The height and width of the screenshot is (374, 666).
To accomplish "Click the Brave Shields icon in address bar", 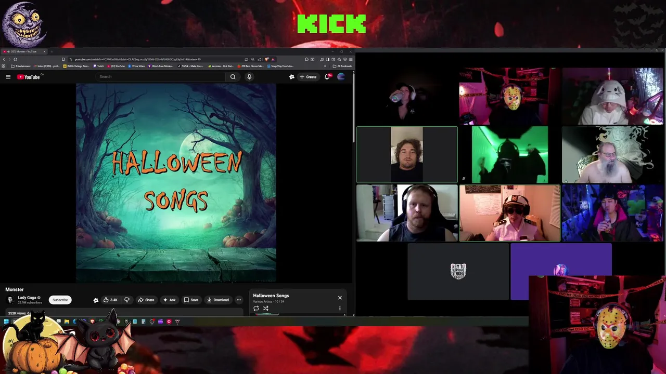I will tap(266, 59).
